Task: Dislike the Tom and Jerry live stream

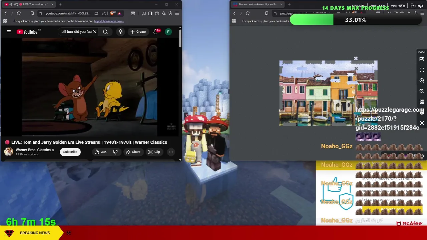Action: click(115, 152)
